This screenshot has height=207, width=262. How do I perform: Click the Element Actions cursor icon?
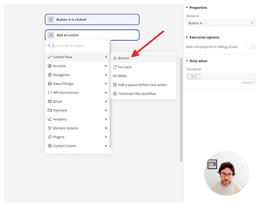click(x=50, y=128)
